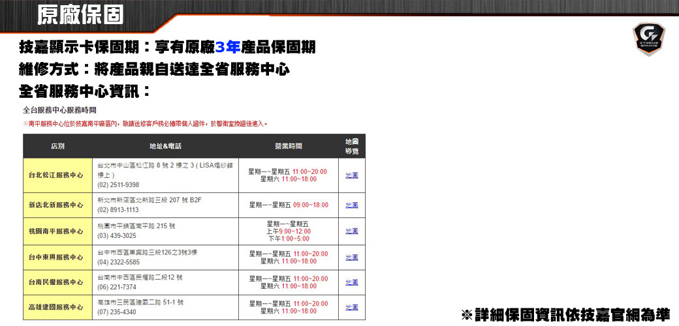This screenshot has width=679, height=326.
Task: Click the 全台服務中心服務時間 subtitle
Action: pos(59,111)
